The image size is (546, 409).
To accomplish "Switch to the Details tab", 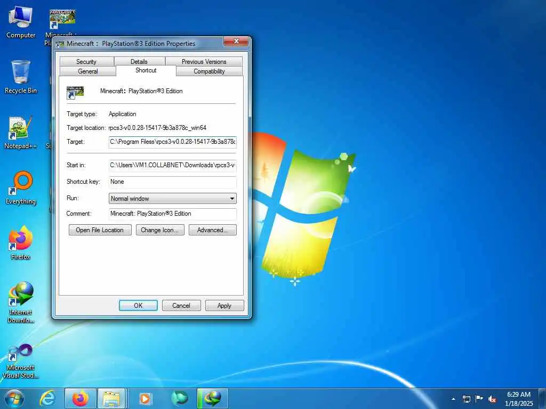I will click(x=139, y=62).
